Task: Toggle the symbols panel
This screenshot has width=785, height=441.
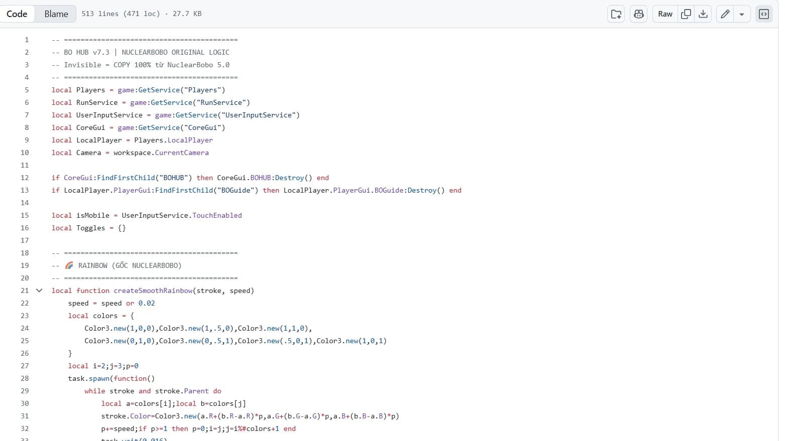Action: [764, 14]
